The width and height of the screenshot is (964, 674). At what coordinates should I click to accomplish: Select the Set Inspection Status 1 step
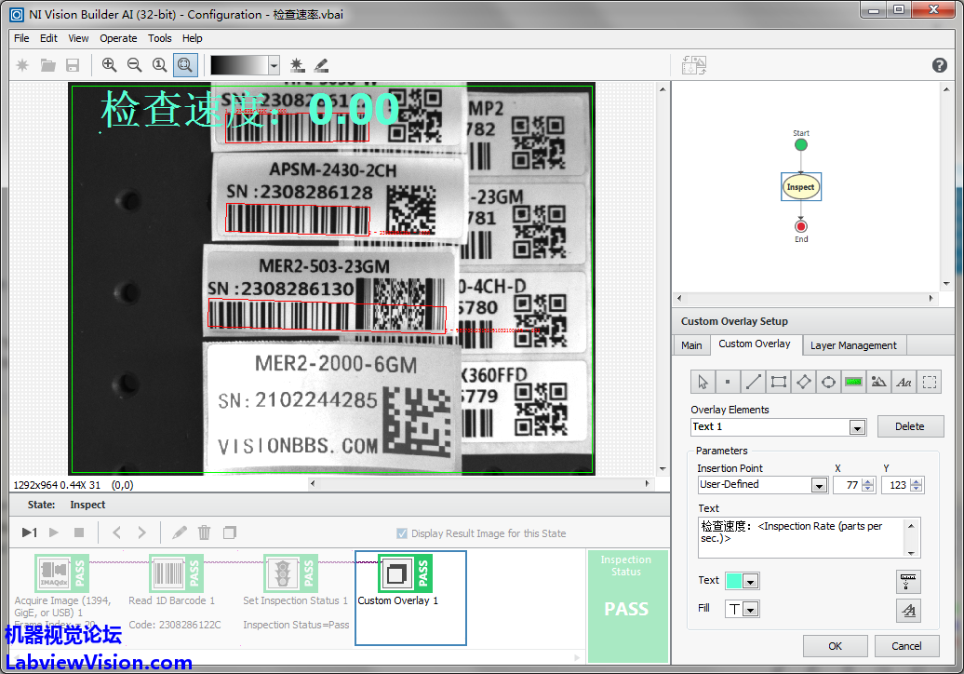(290, 573)
